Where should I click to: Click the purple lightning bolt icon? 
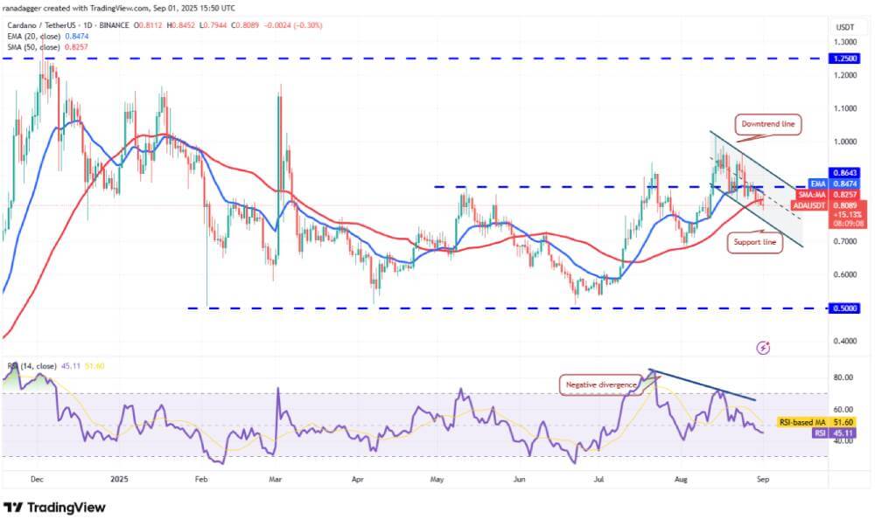(763, 349)
